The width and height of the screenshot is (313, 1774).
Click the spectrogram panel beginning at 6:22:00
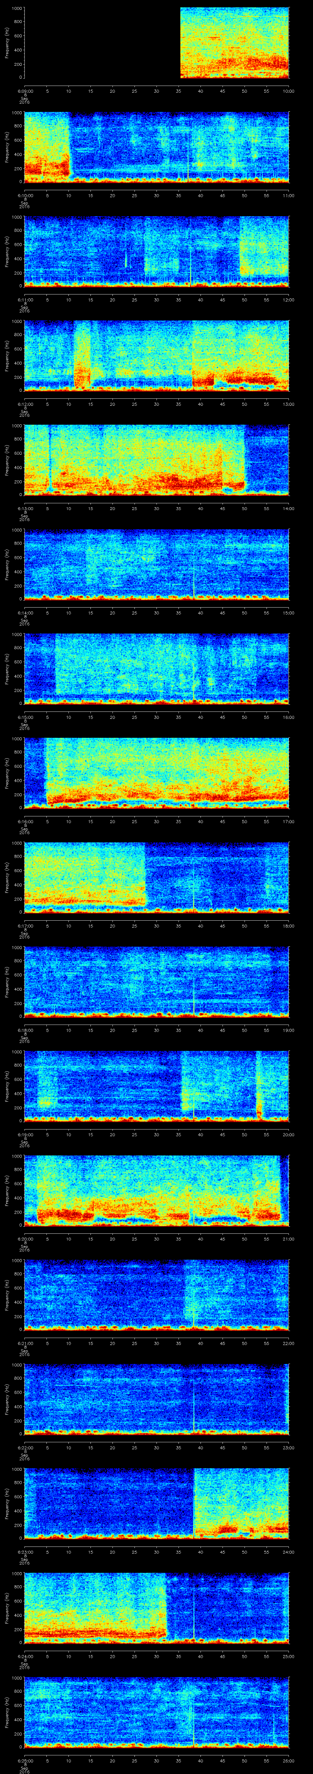(157, 1399)
